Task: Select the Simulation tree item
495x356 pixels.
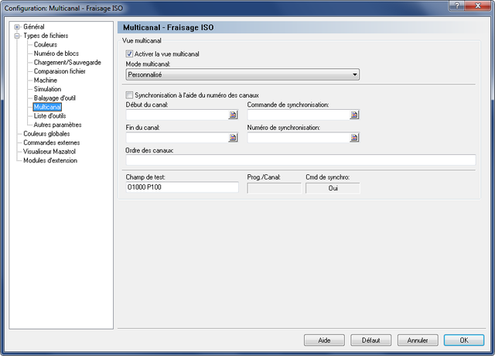Action: [x=47, y=89]
